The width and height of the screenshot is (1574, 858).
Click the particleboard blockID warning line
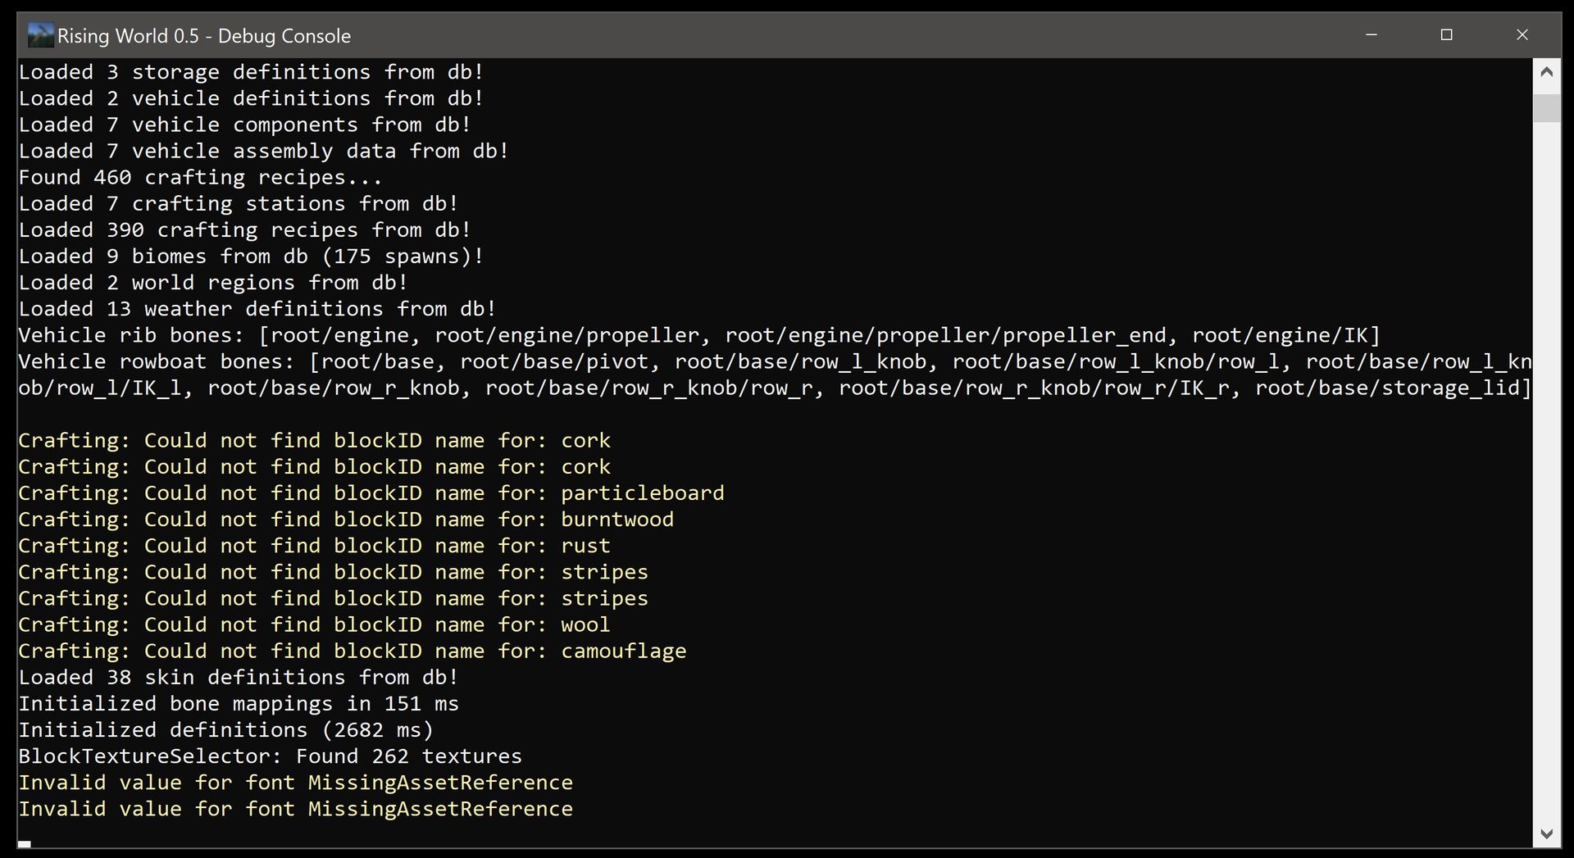click(371, 493)
